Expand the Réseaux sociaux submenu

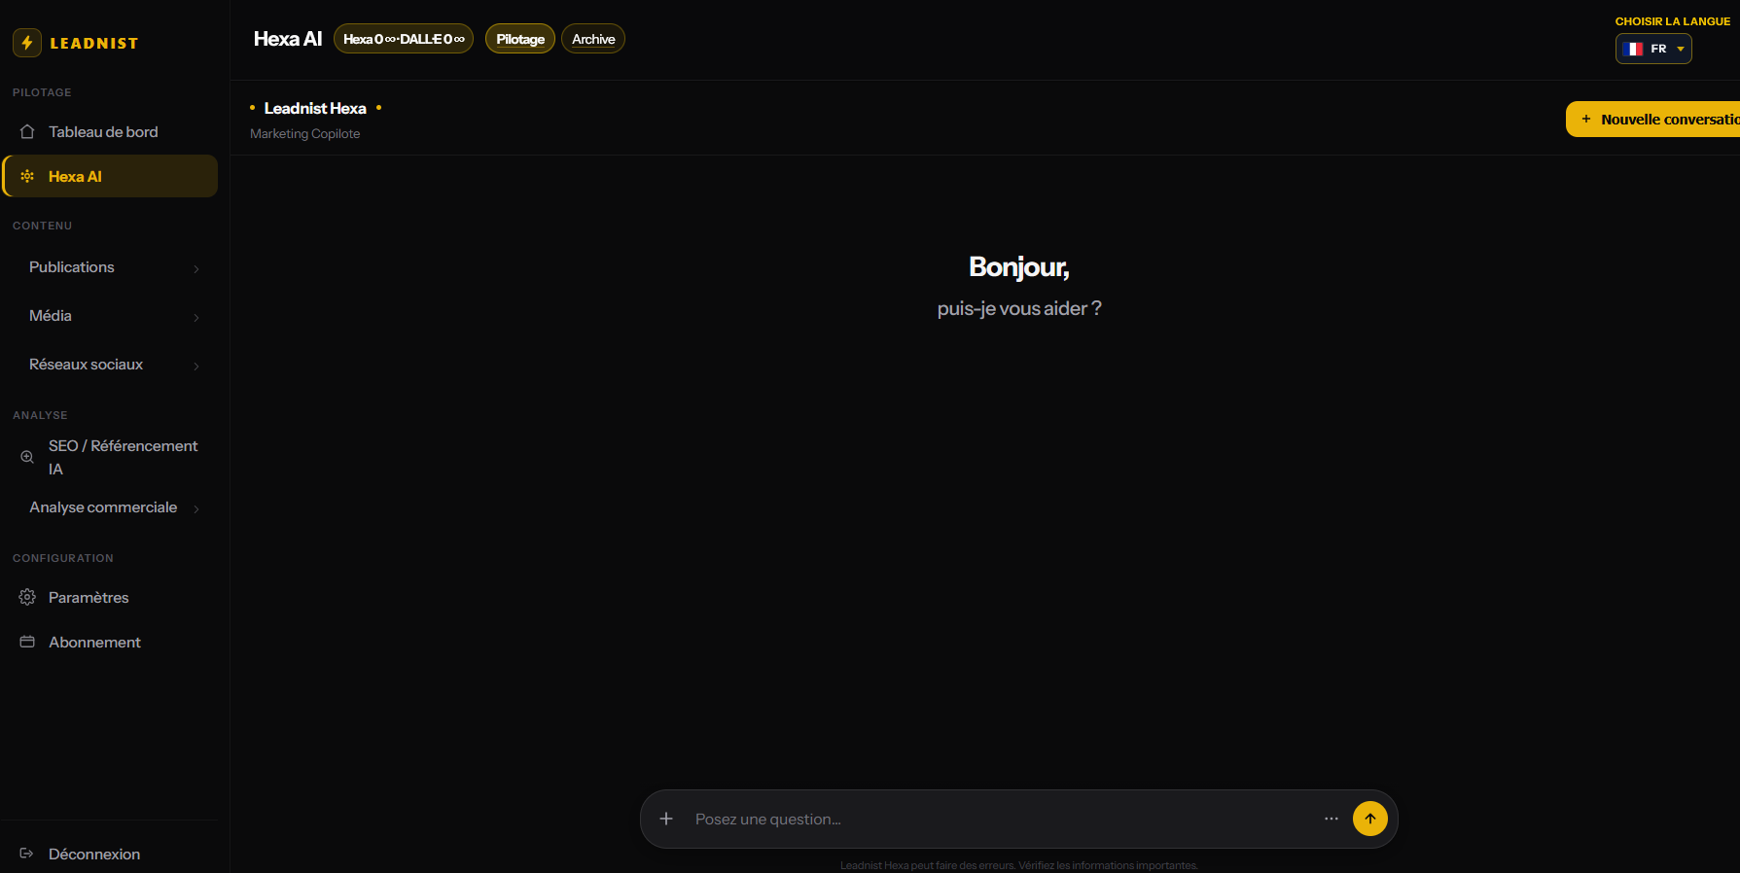pyautogui.click(x=114, y=365)
